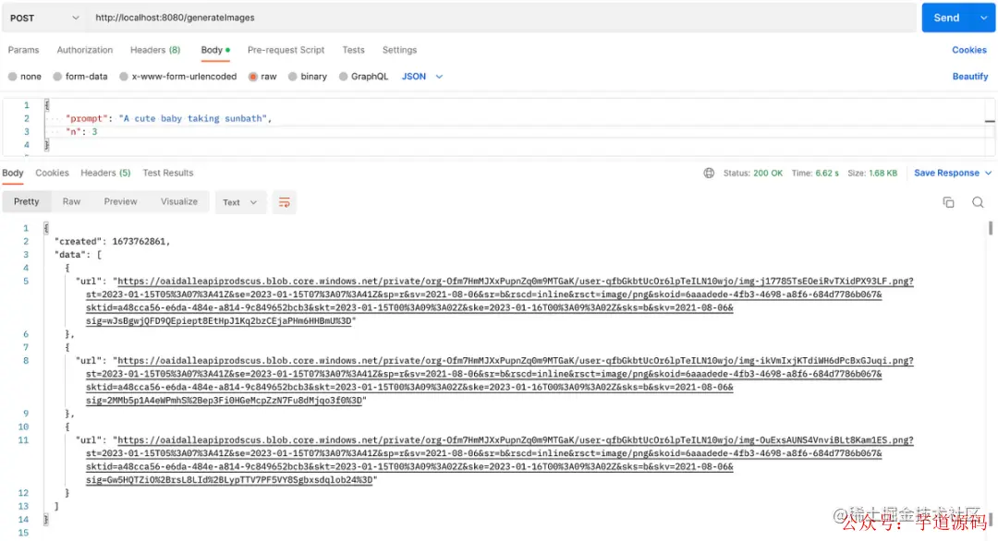
Task: Switch to the Tests tab
Action: (353, 50)
